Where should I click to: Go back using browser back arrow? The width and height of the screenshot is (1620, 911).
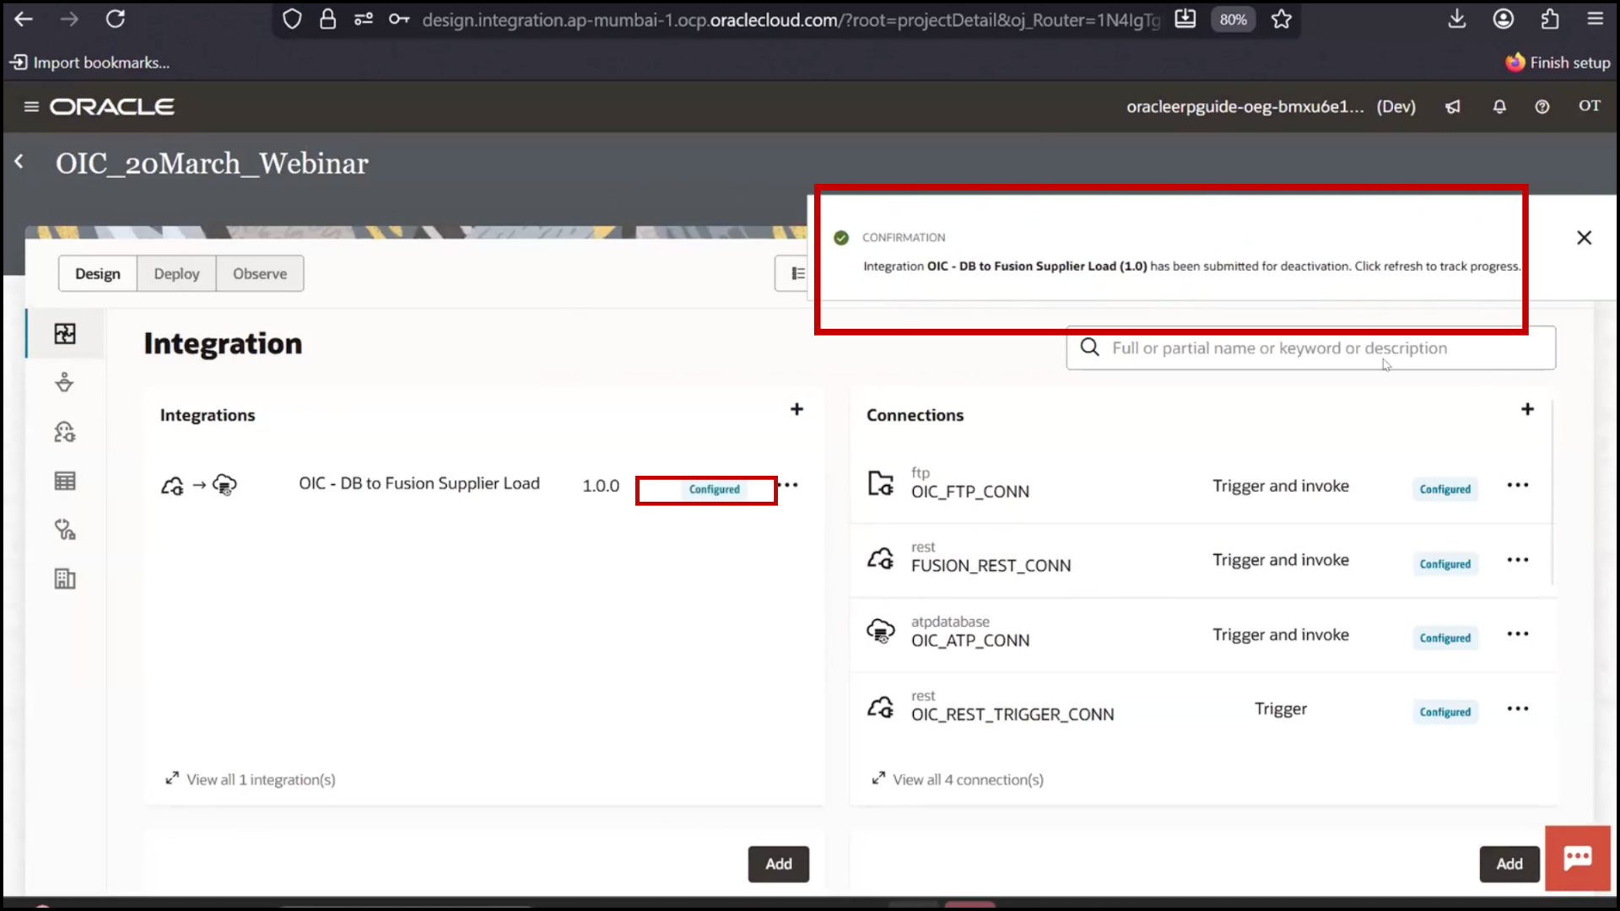pyautogui.click(x=24, y=19)
